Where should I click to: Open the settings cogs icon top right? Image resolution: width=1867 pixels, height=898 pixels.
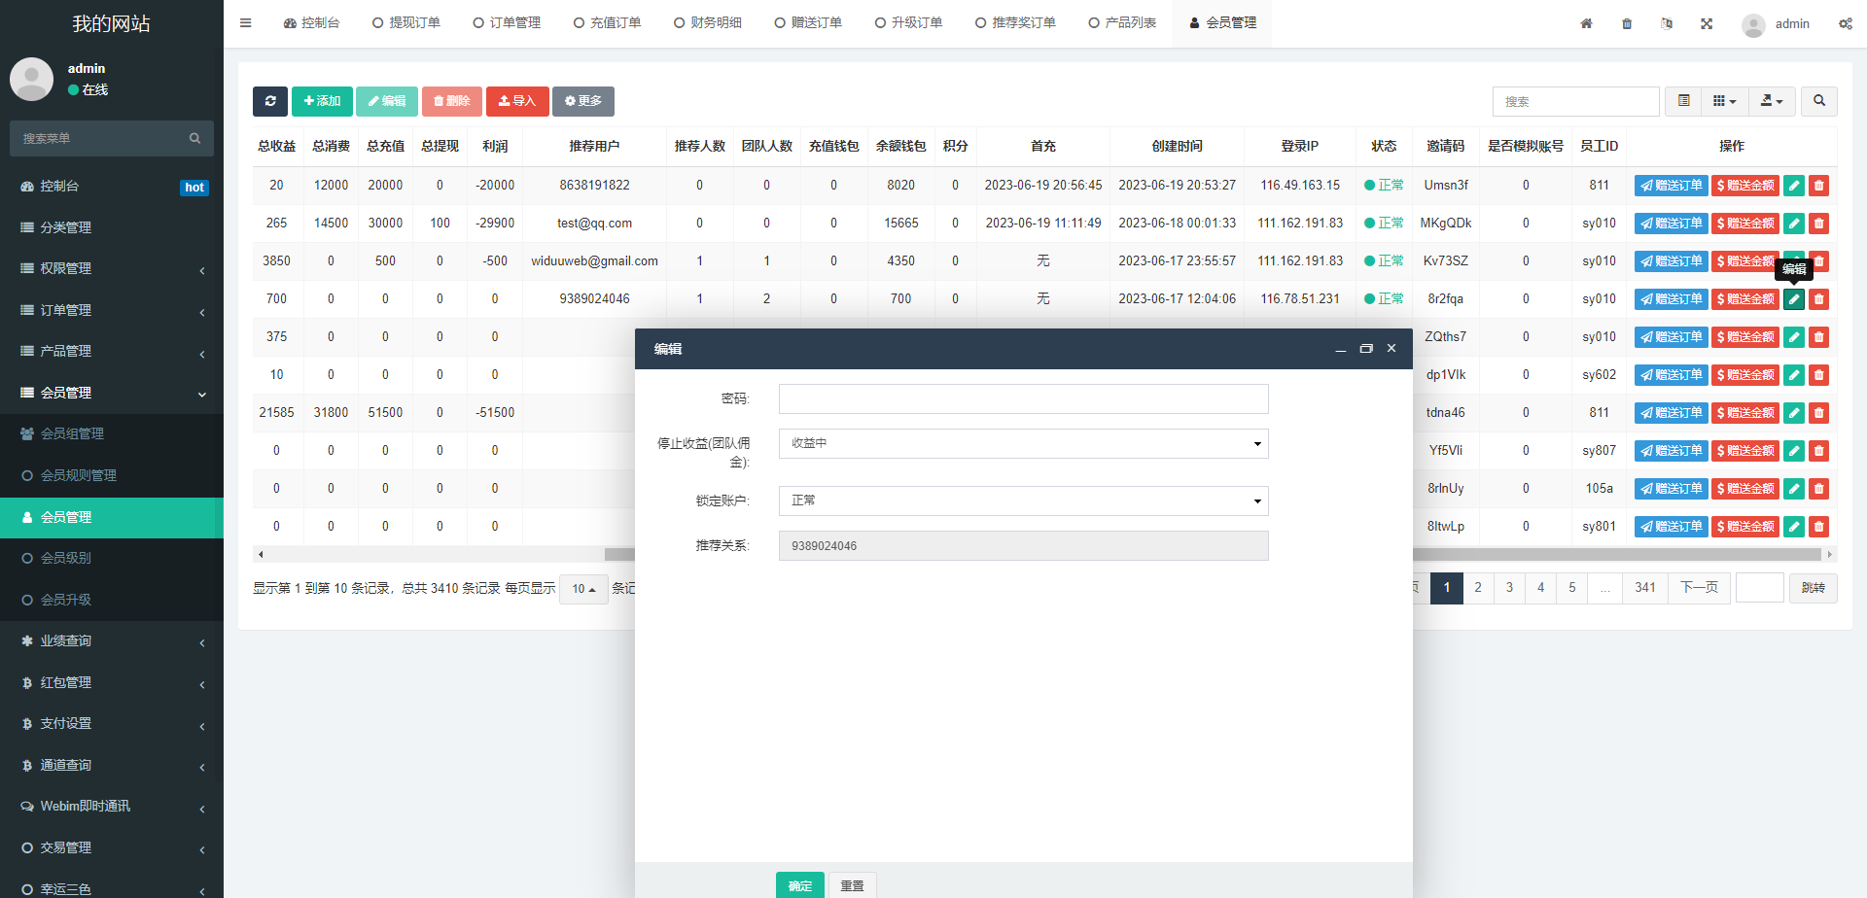click(1845, 23)
